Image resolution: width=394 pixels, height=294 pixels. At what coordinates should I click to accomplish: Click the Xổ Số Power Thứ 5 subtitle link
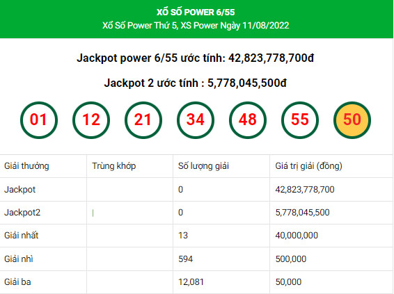click(x=196, y=26)
